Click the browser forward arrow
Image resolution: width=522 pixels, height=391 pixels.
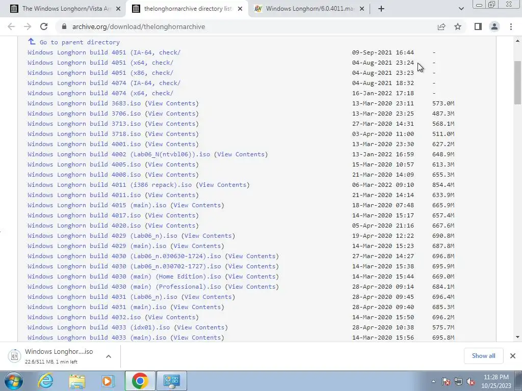(x=28, y=26)
